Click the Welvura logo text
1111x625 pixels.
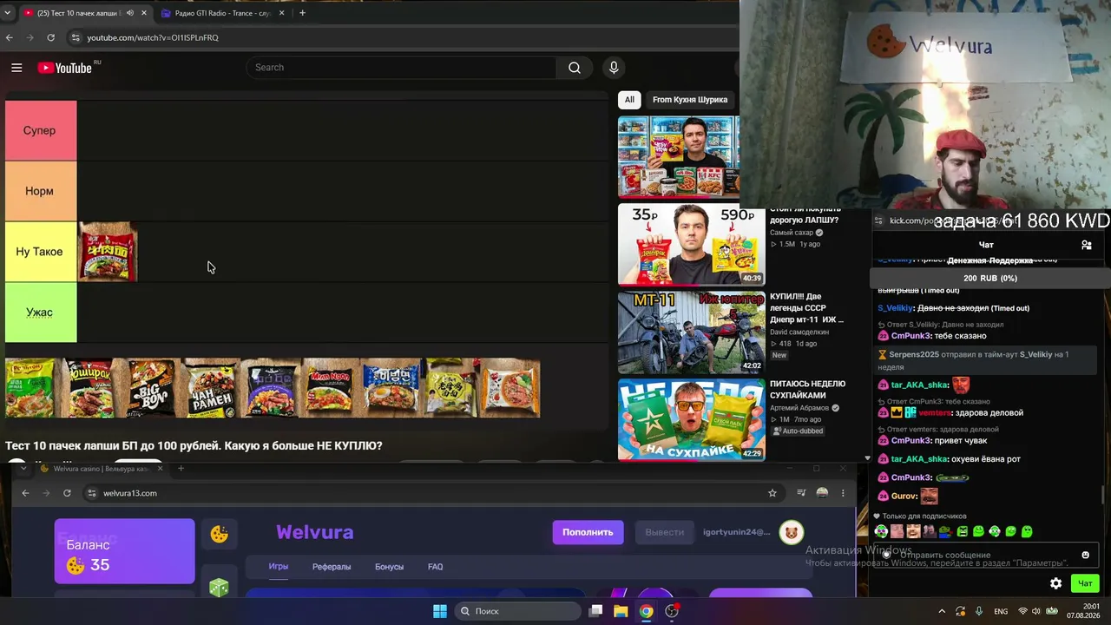[x=314, y=532]
